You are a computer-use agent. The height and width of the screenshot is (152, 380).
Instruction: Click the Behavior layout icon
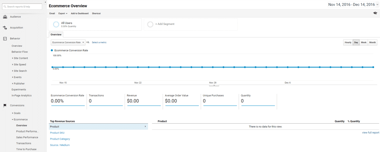pyautogui.click(x=5, y=38)
